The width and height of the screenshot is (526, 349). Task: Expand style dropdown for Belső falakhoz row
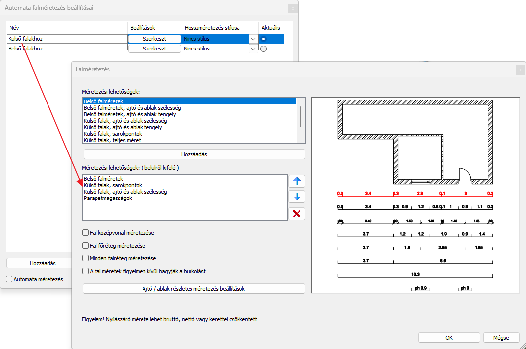click(253, 49)
